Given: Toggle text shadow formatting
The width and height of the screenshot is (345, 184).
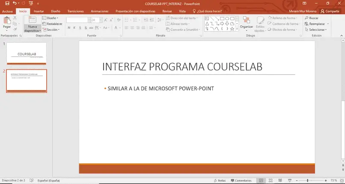Looking at the screenshot, I should (86, 28).
